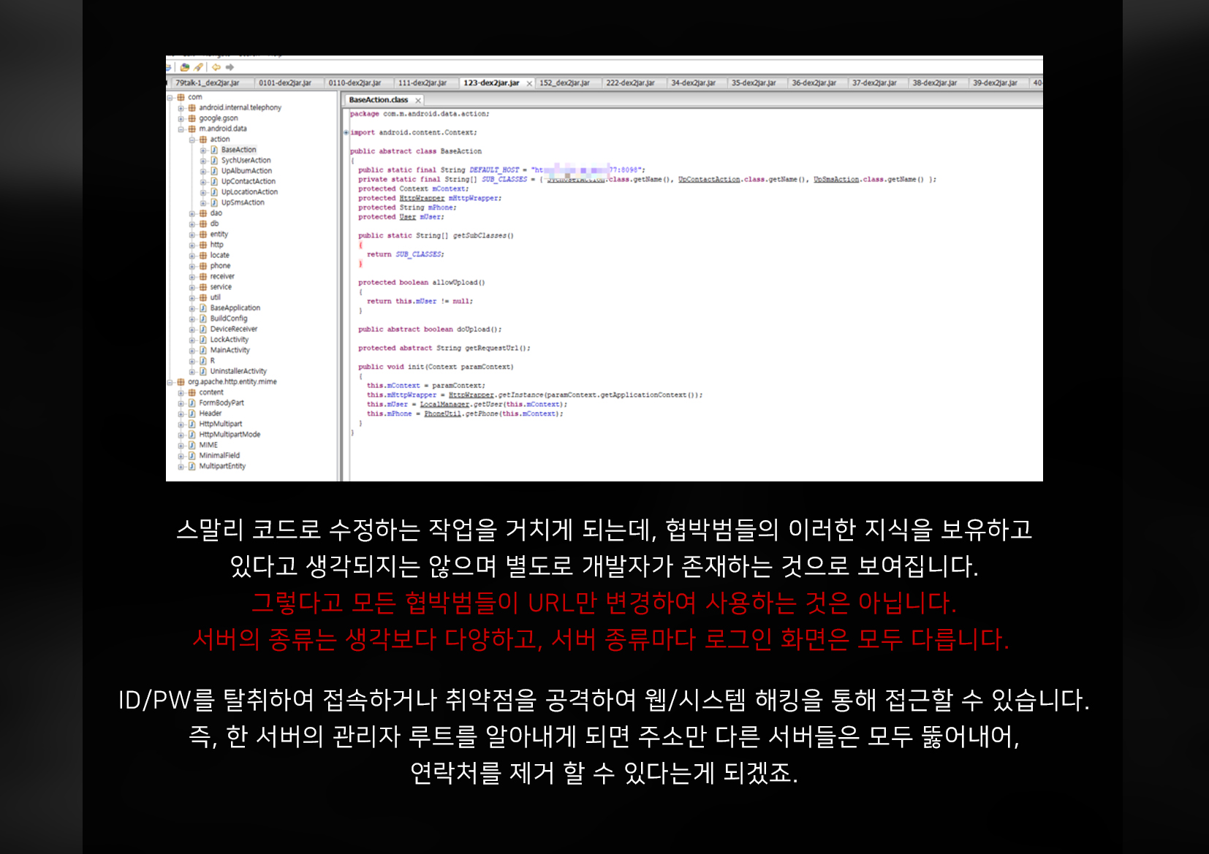Screen dimensions: 1209x854
Task: Expand the entity package node
Action: [193, 235]
